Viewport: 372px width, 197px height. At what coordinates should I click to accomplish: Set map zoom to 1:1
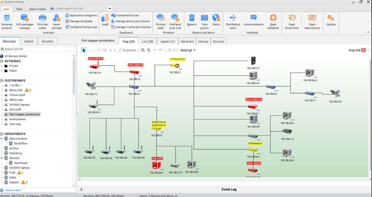click(x=155, y=50)
